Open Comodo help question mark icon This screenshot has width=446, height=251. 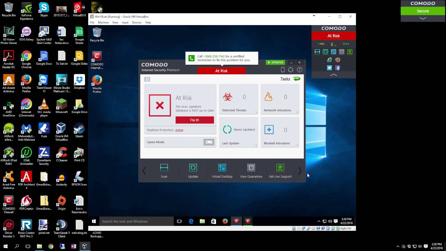point(299,70)
